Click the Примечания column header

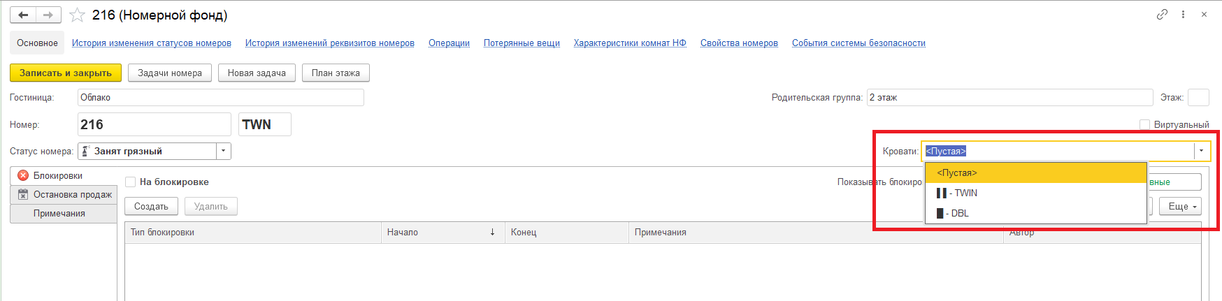coord(816,232)
